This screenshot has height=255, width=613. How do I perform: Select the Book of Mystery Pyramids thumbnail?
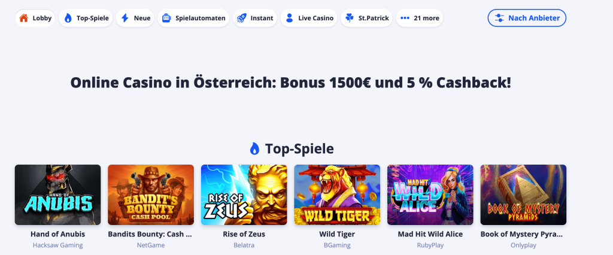pyautogui.click(x=523, y=195)
